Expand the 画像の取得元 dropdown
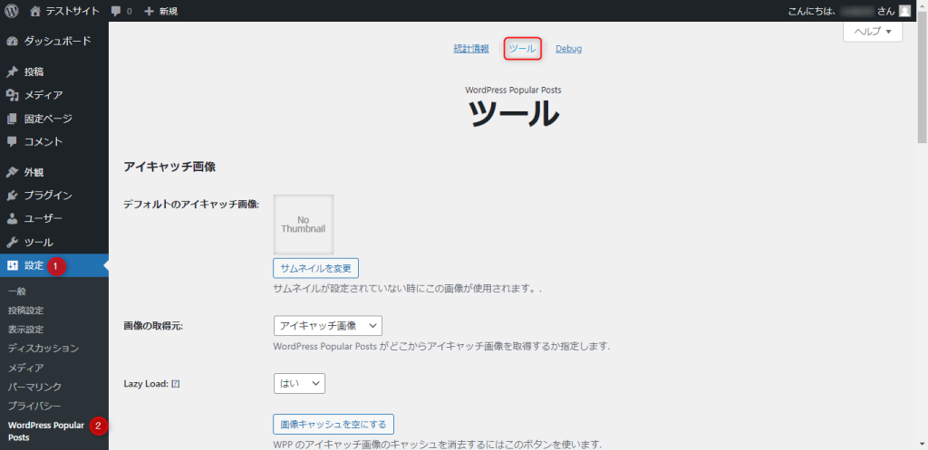This screenshot has height=450, width=928. (327, 325)
